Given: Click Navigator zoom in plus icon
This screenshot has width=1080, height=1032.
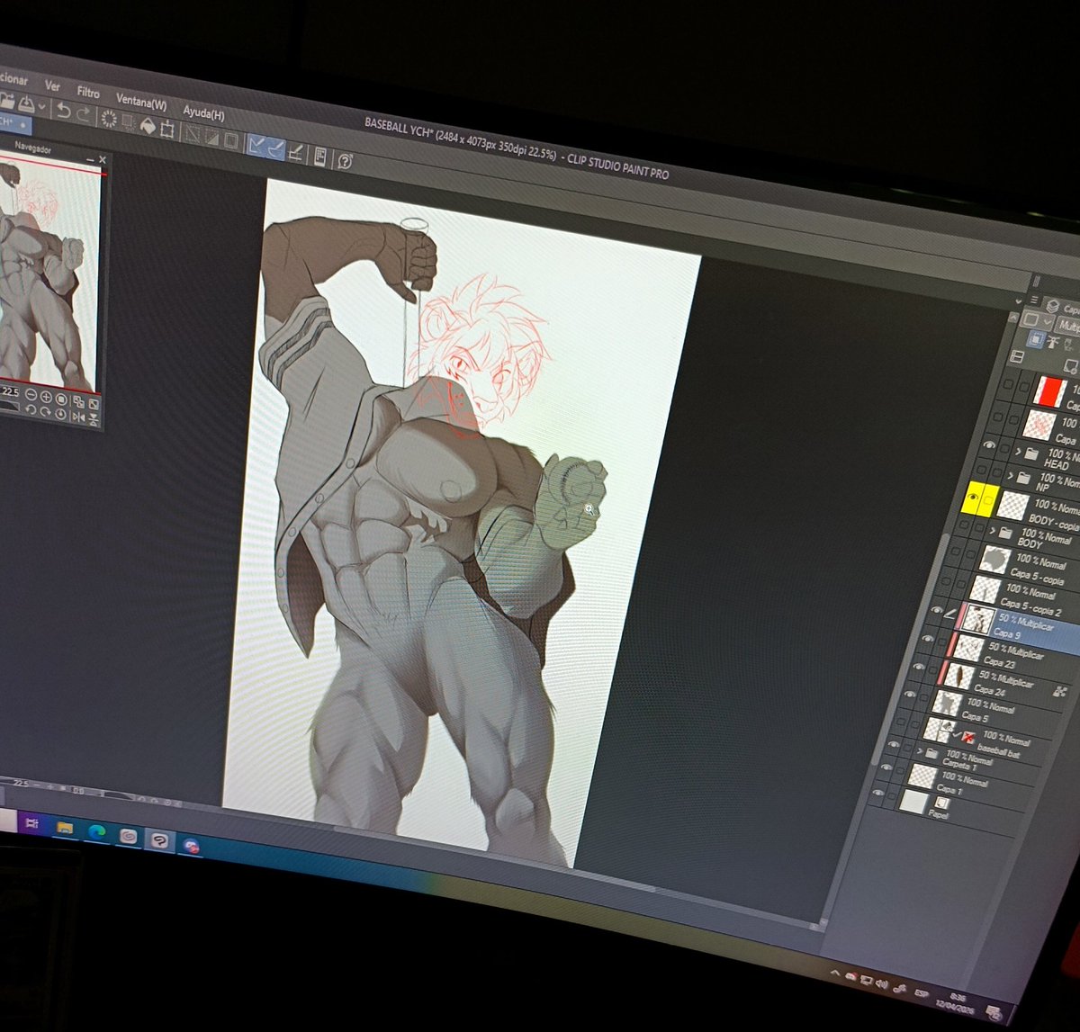Looking at the screenshot, I should 46,397.
